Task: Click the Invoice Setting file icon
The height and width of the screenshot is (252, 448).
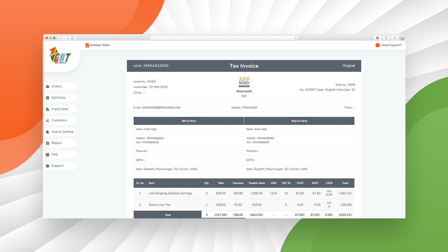Action: coord(48,132)
